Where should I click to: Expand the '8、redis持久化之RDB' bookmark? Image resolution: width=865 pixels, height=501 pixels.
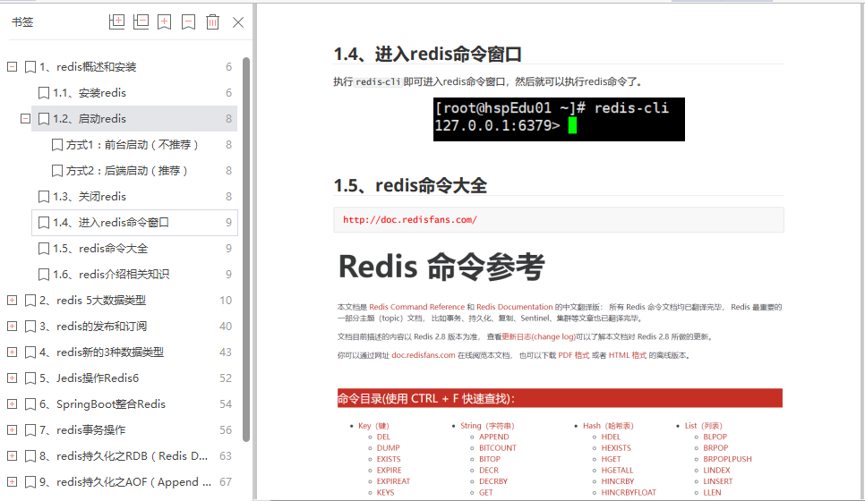coord(13,455)
